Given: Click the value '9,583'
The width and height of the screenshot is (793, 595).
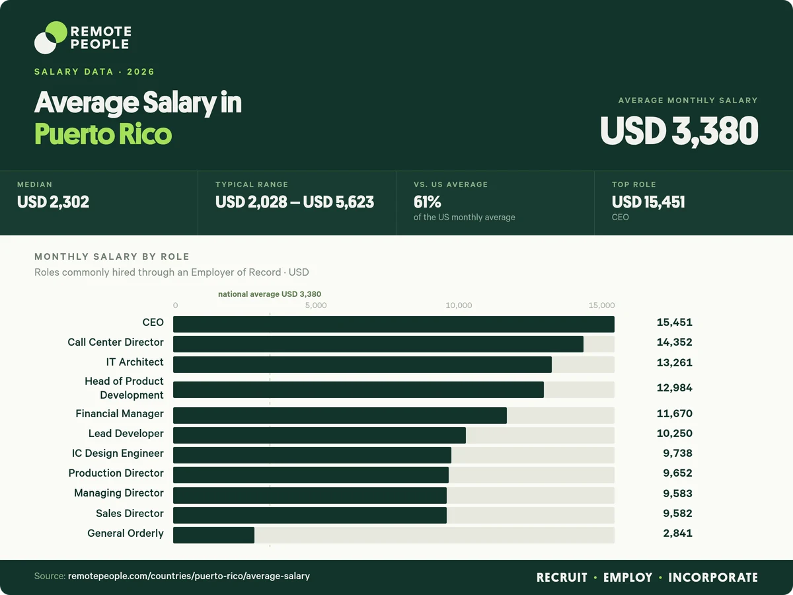Looking at the screenshot, I should pos(677,494).
